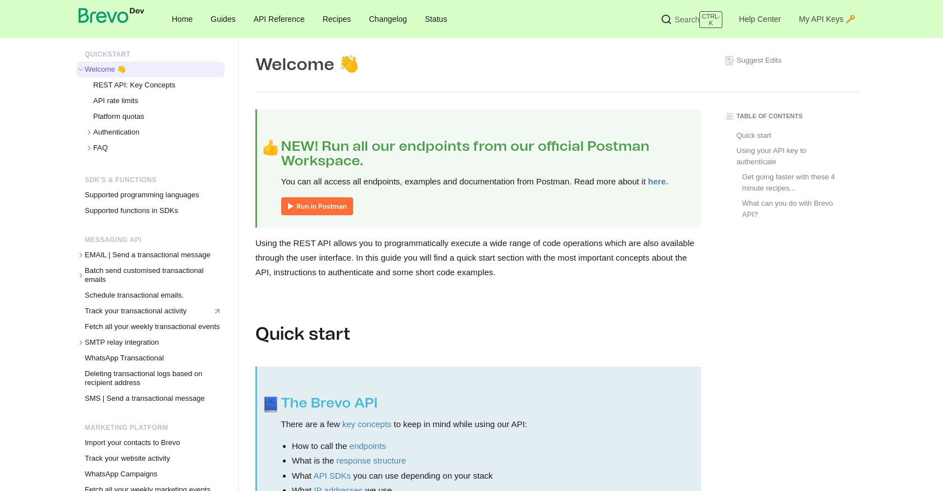Image resolution: width=943 pixels, height=491 pixels.
Task: Click the external link arrow beside Track your transactional activity
Action: [217, 311]
